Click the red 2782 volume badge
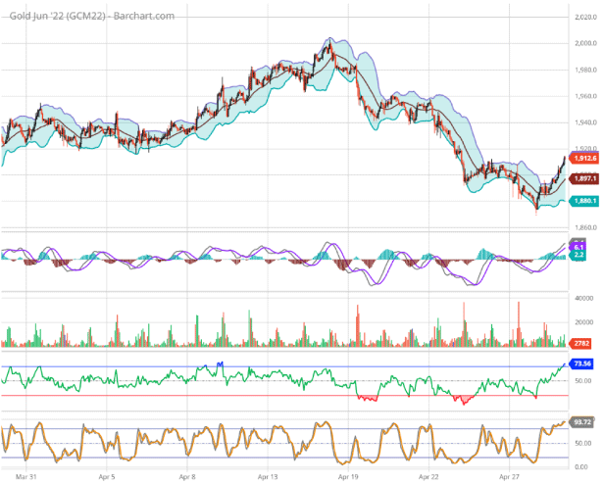Screen dimensions: 604x484 coord(581,344)
